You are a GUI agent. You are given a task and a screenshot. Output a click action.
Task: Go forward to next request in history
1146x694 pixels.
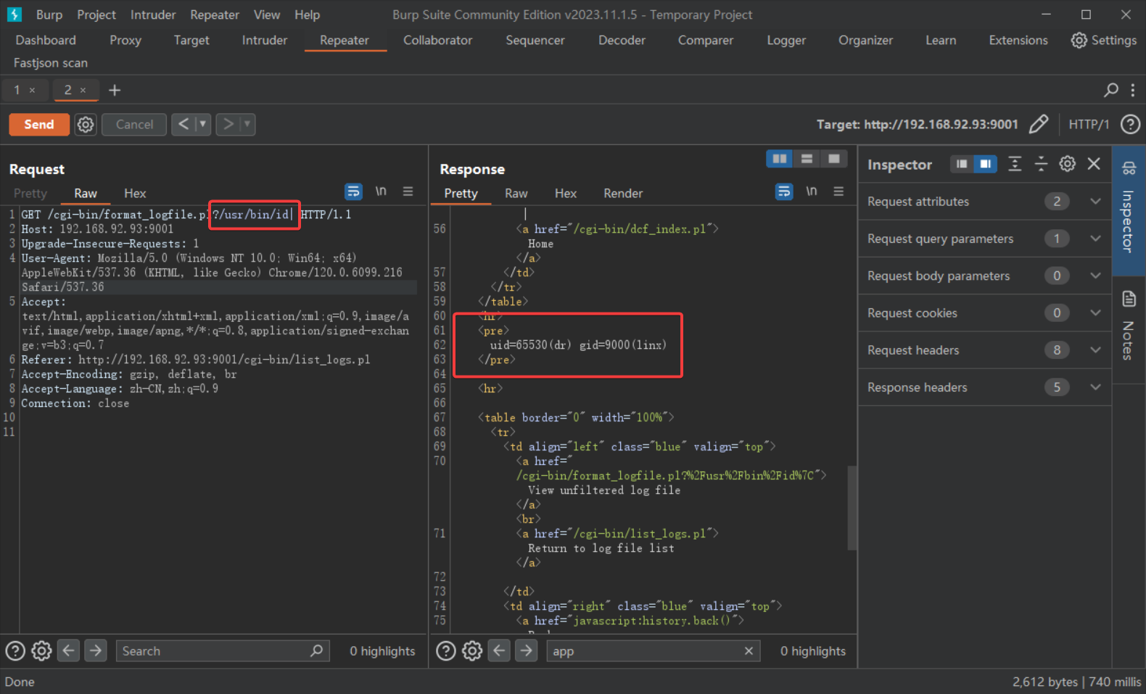click(x=228, y=125)
